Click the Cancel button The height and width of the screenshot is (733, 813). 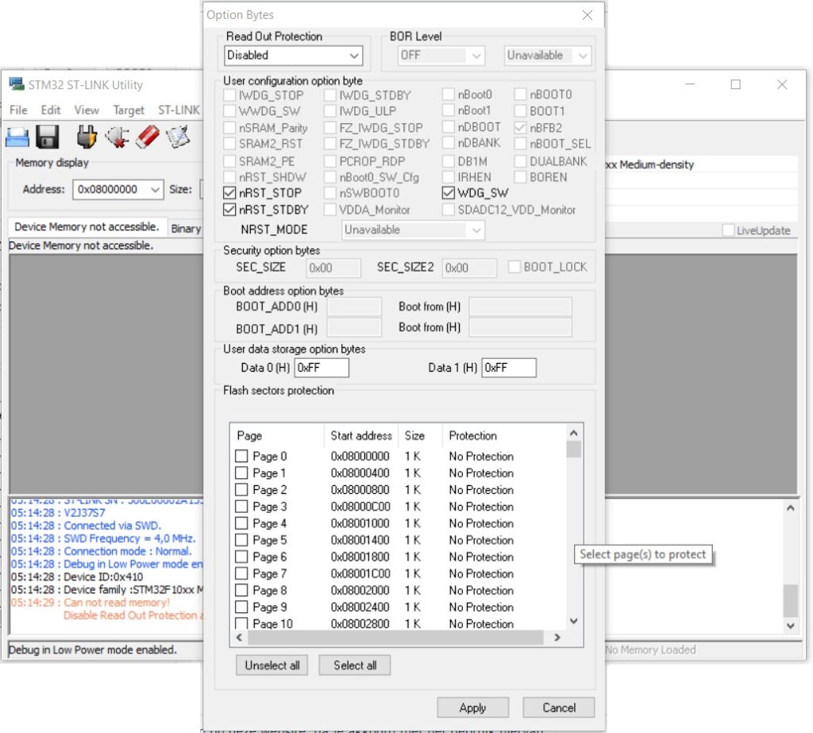coord(559,708)
